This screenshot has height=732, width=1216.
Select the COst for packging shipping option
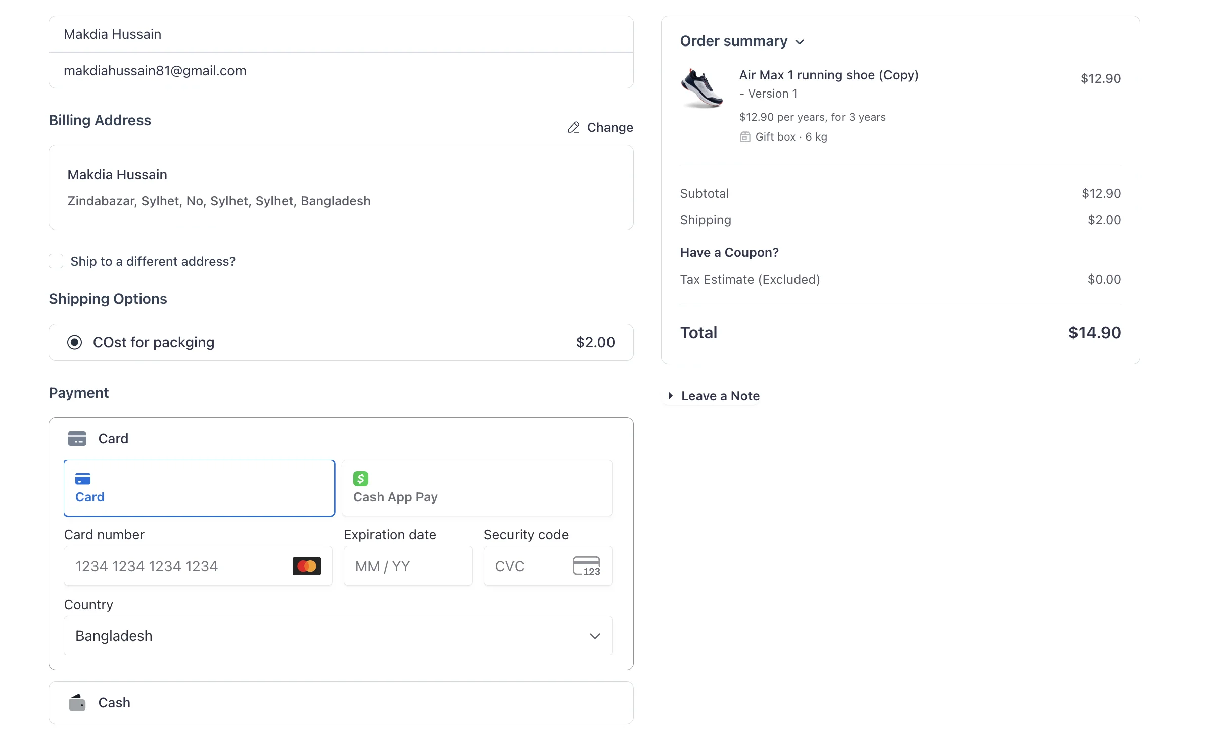(x=74, y=342)
